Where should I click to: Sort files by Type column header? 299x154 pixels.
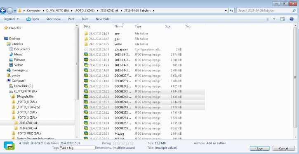pyautogui.click(x=138, y=26)
